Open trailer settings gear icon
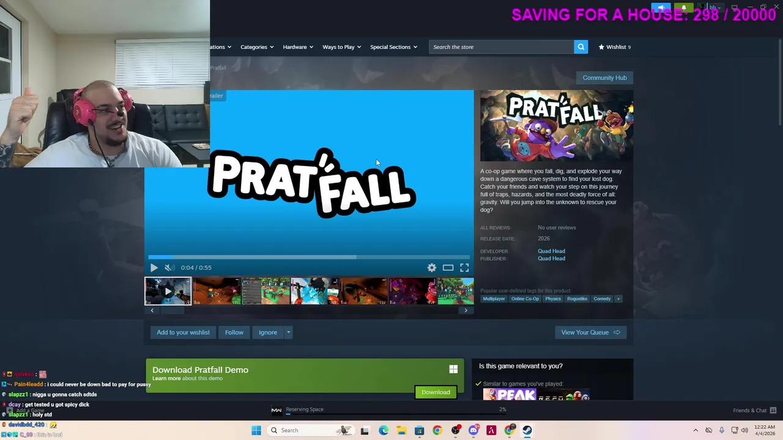The height and width of the screenshot is (440, 783). pyautogui.click(x=432, y=268)
